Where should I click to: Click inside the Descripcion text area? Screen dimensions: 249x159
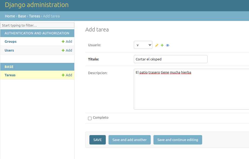coord(191,91)
